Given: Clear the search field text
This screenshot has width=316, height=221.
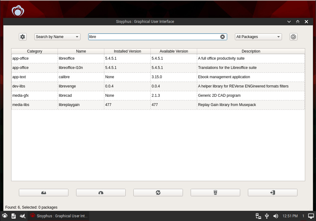Looking at the screenshot, I should [x=222, y=37].
